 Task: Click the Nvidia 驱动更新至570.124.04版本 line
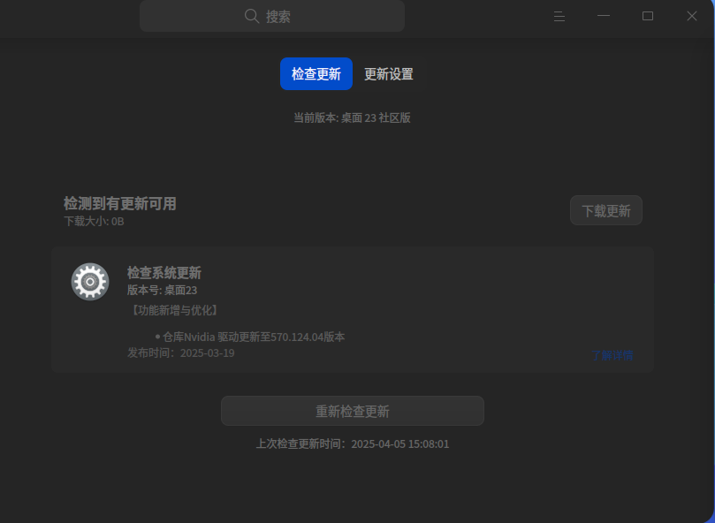(250, 337)
